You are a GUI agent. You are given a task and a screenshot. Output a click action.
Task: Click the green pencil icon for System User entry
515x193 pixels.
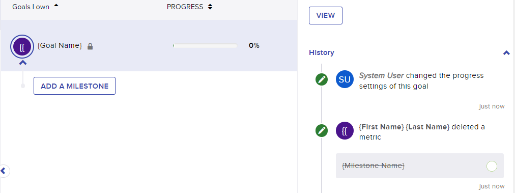point(322,79)
